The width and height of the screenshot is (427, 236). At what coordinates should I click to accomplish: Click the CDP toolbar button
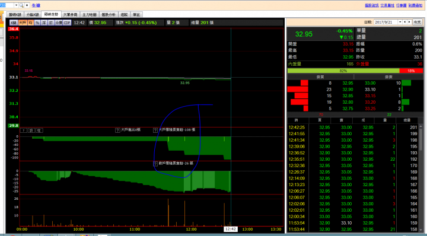(67, 23)
